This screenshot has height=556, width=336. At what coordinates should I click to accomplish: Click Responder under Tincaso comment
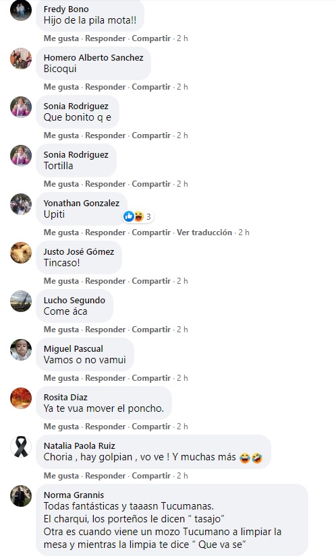(105, 281)
